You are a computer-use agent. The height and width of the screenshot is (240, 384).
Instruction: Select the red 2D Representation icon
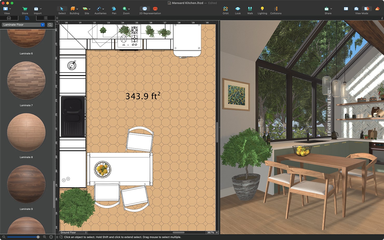[x=155, y=9]
